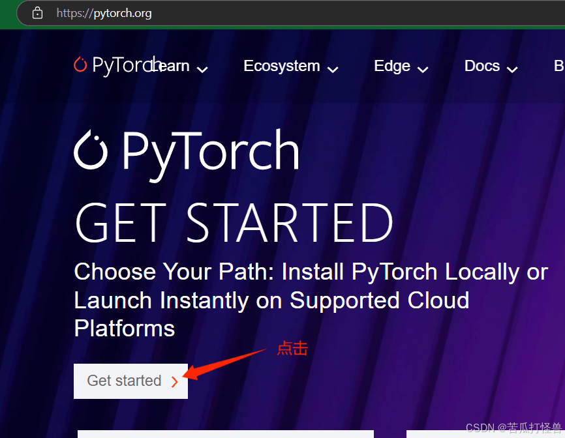The width and height of the screenshot is (565, 438).
Task: Click the Get started button
Action: [x=130, y=381]
